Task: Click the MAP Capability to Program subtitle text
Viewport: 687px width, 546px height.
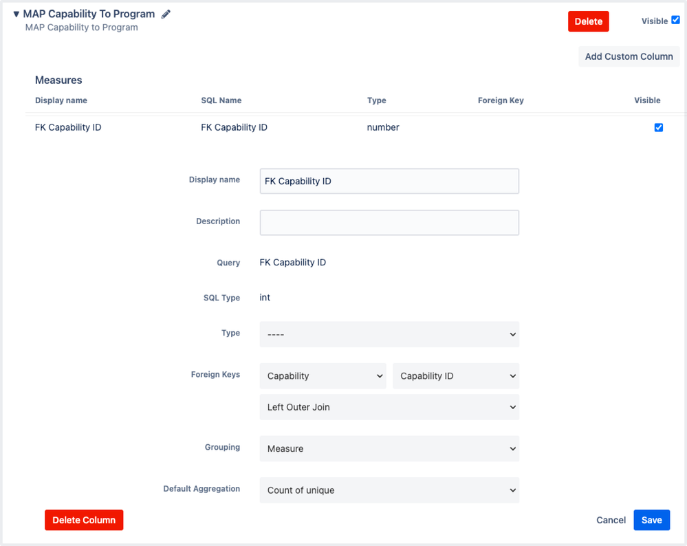Action: (x=82, y=28)
